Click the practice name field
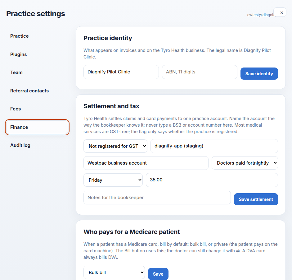 tap(121, 72)
